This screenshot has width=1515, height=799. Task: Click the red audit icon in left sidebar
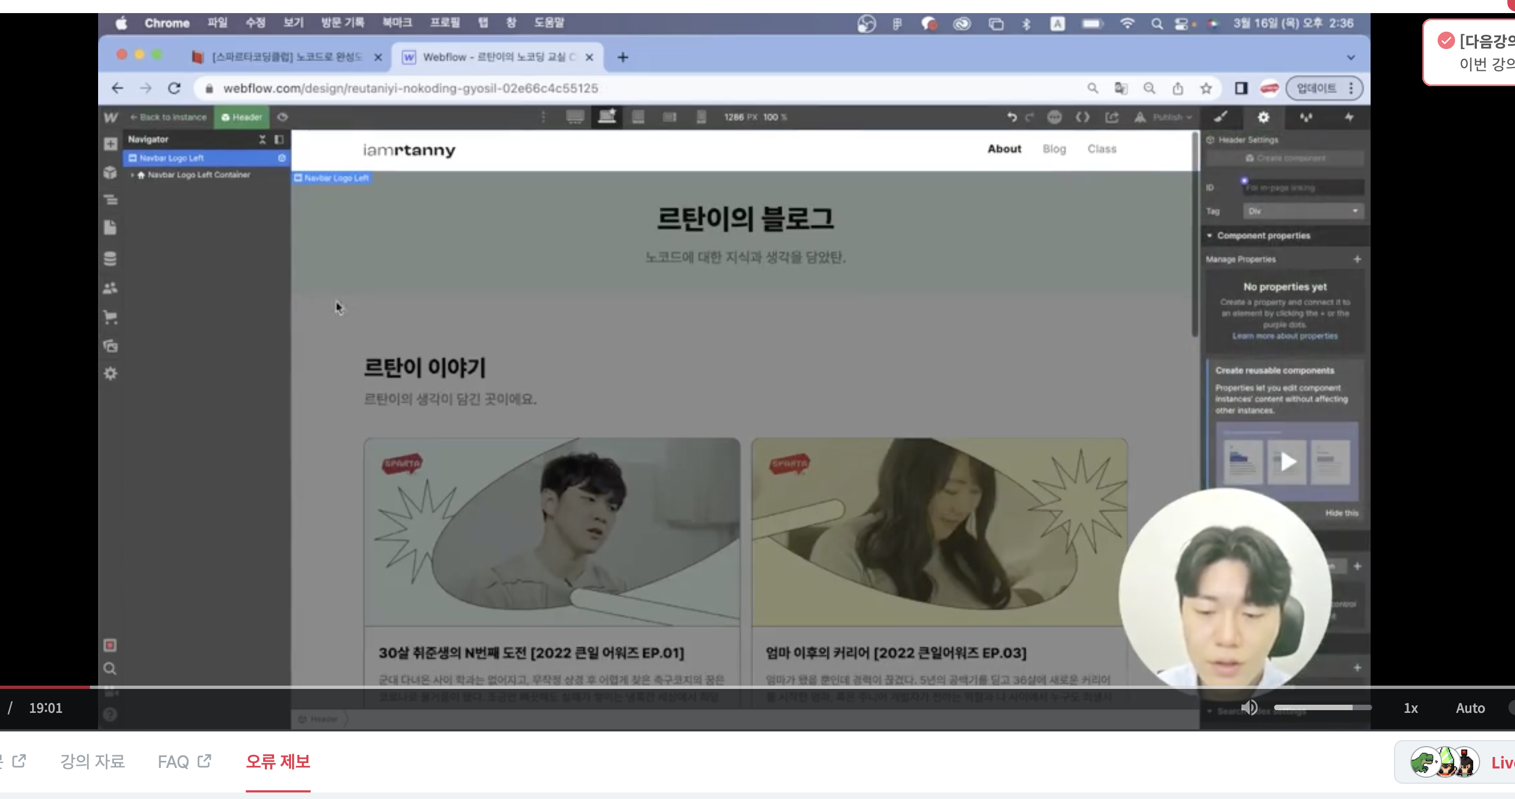(x=110, y=645)
